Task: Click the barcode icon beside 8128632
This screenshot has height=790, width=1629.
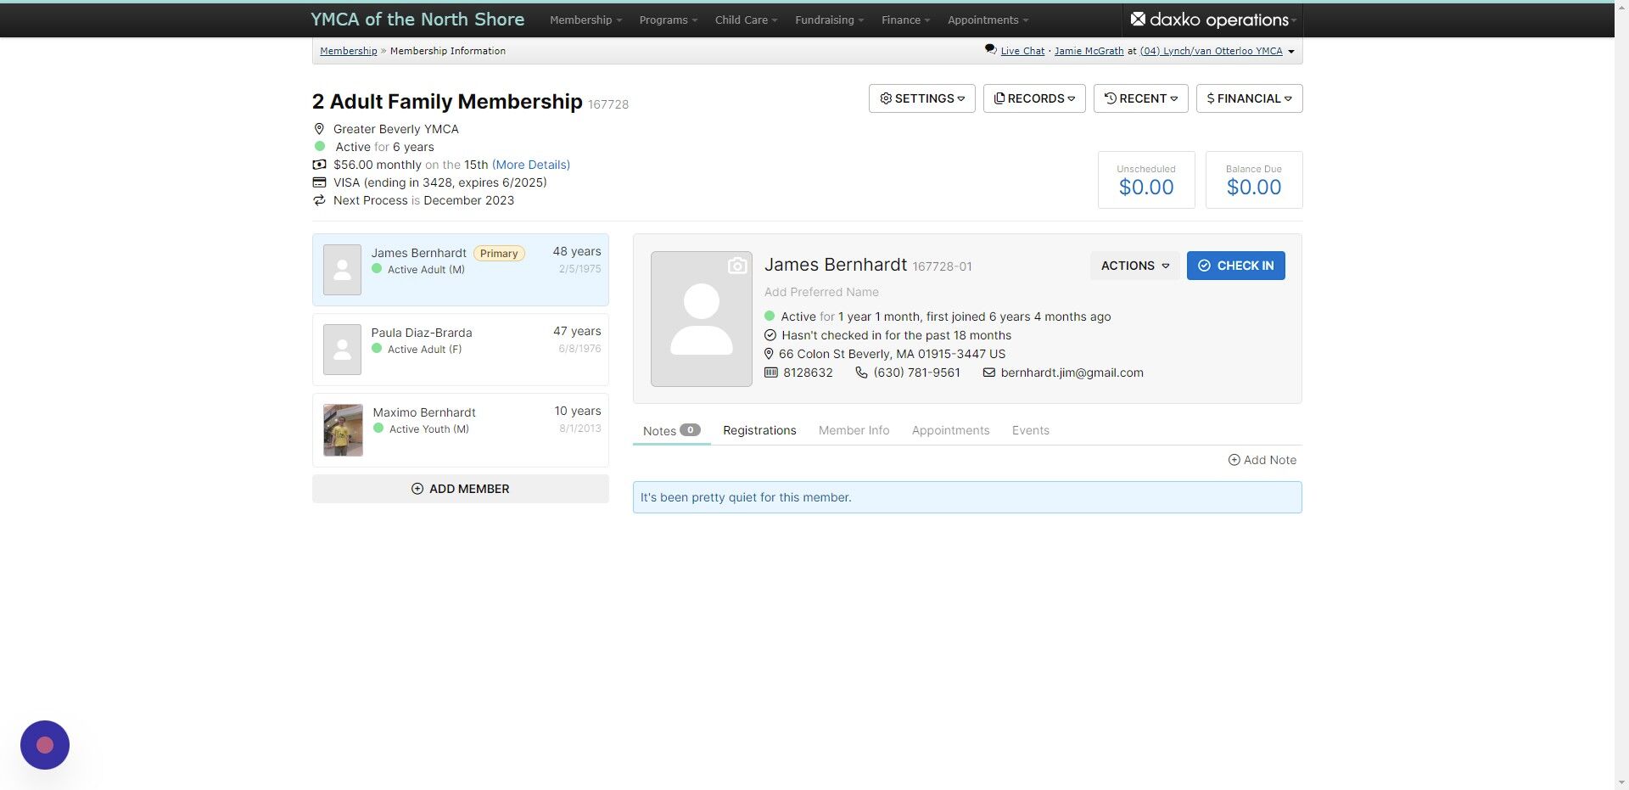Action: coord(770,373)
